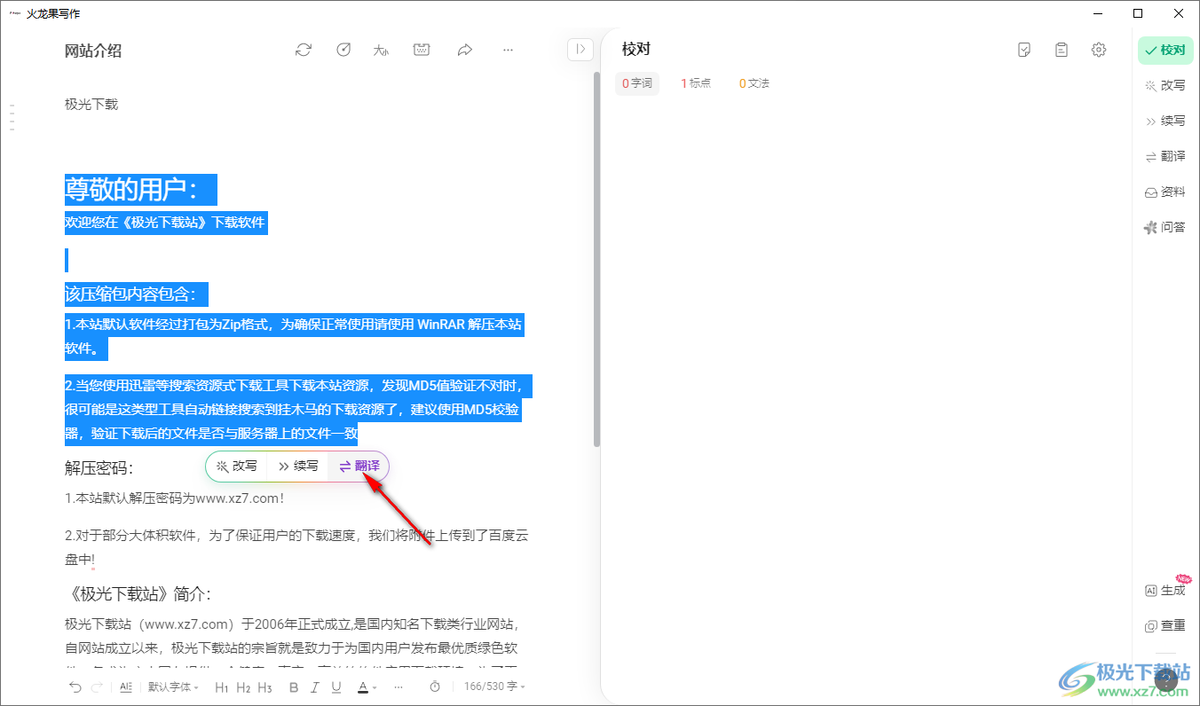Apply H3 heading style

tap(264, 687)
